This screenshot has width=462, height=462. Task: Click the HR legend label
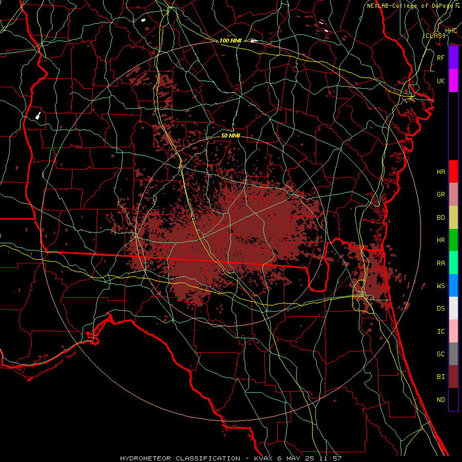click(441, 240)
